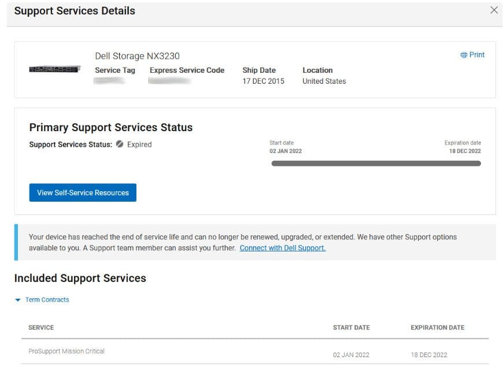Click the EXPIRATION DATE column header

[x=437, y=328]
